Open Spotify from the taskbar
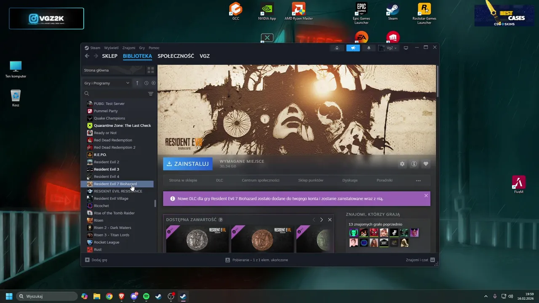The width and height of the screenshot is (539, 303). 146,296
